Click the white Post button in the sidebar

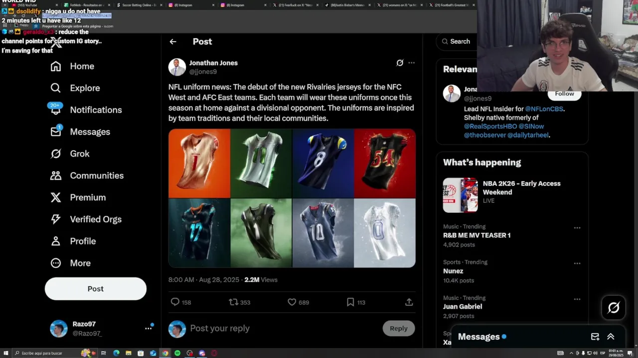(96, 289)
